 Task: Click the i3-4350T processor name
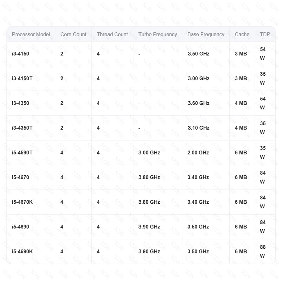click(x=22, y=128)
